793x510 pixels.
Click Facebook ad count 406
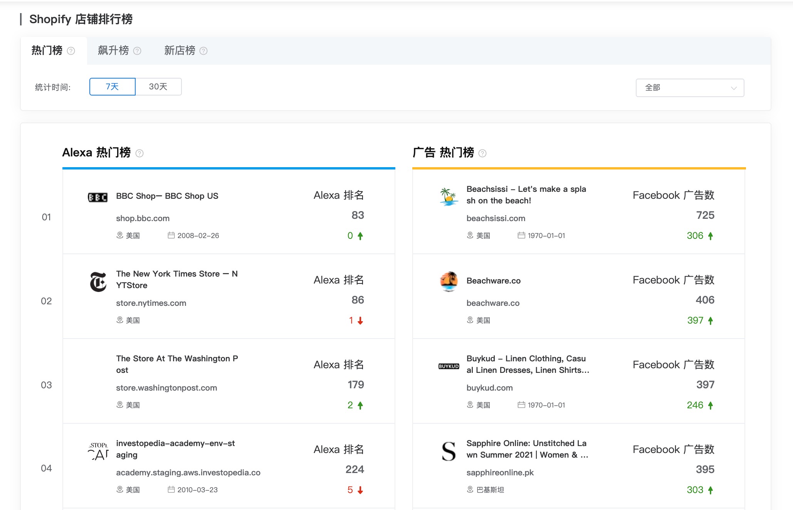[705, 300]
